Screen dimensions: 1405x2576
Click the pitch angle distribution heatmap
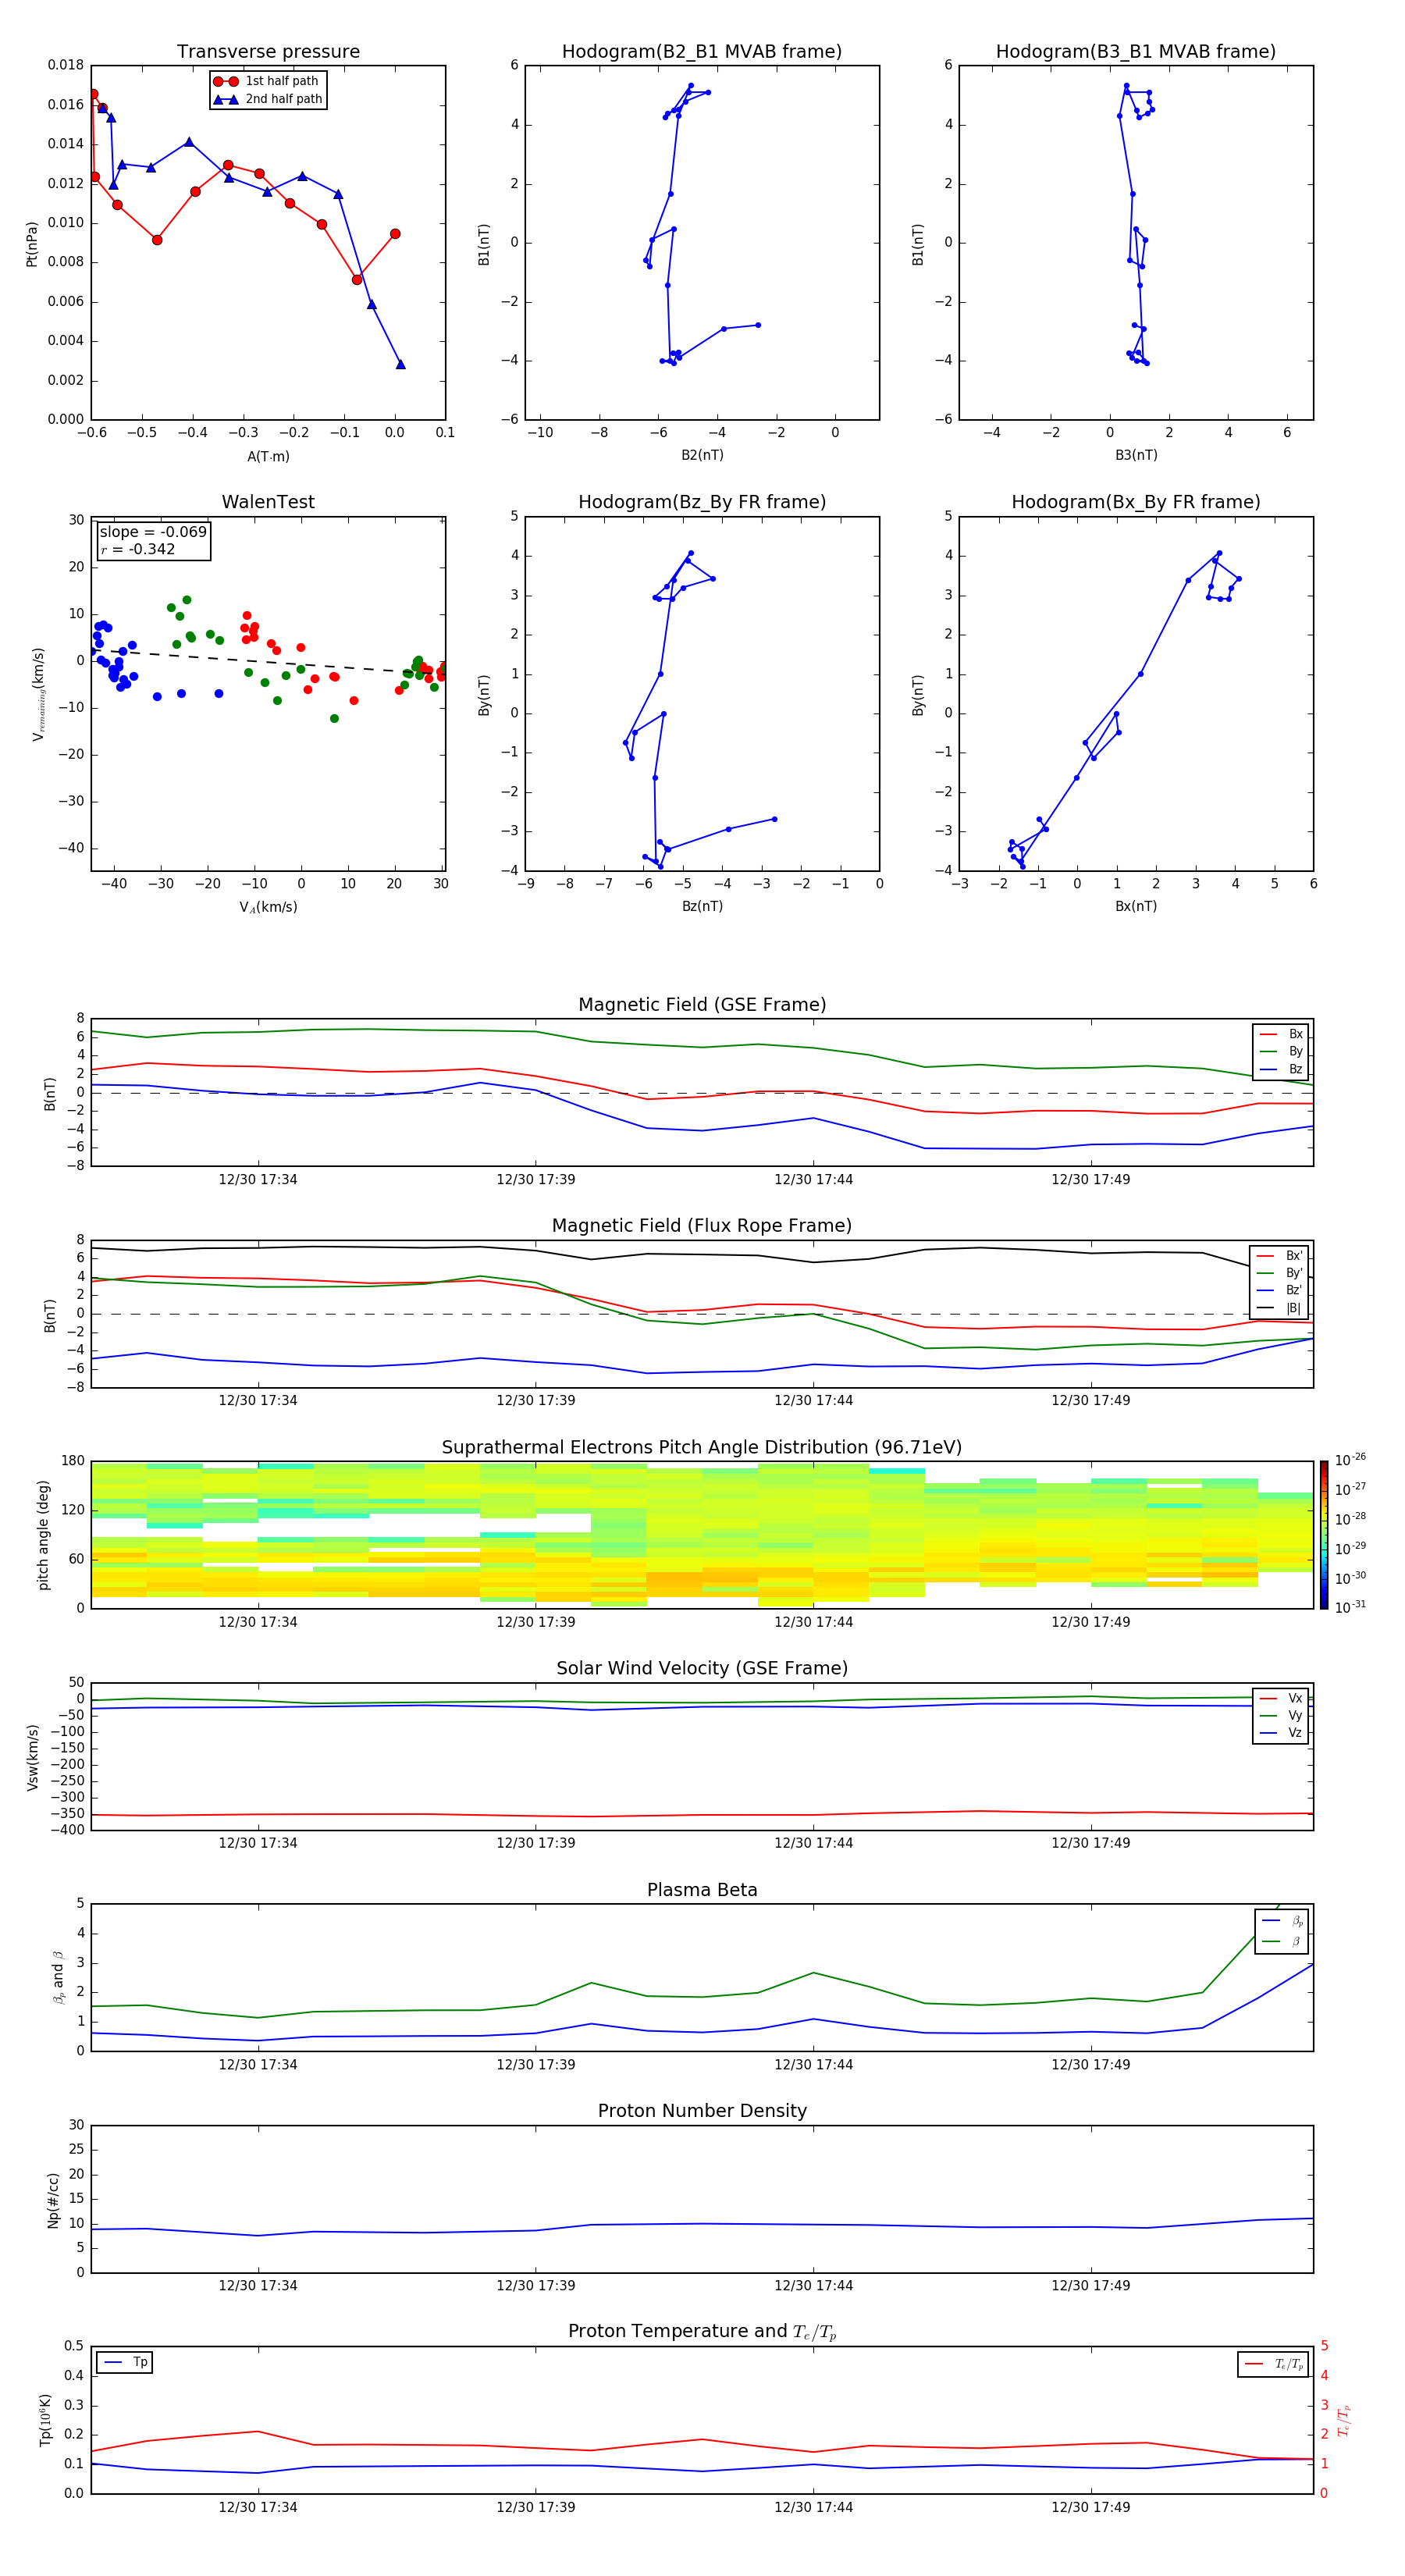[702, 1535]
